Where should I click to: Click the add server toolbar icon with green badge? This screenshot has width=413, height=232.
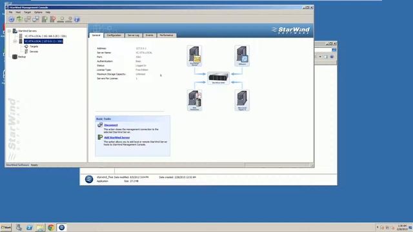point(45,19)
